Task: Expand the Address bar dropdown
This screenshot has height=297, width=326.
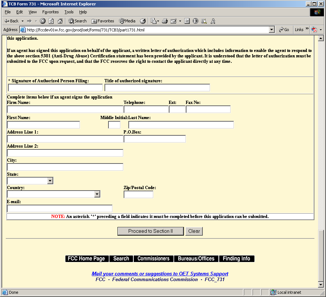Action: tap(272, 30)
